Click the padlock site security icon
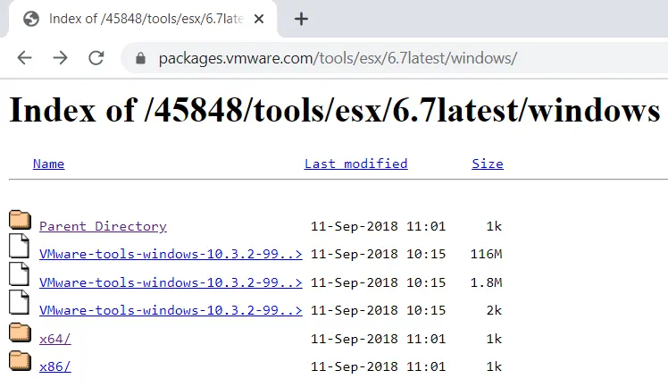The width and height of the screenshot is (668, 387). (140, 58)
